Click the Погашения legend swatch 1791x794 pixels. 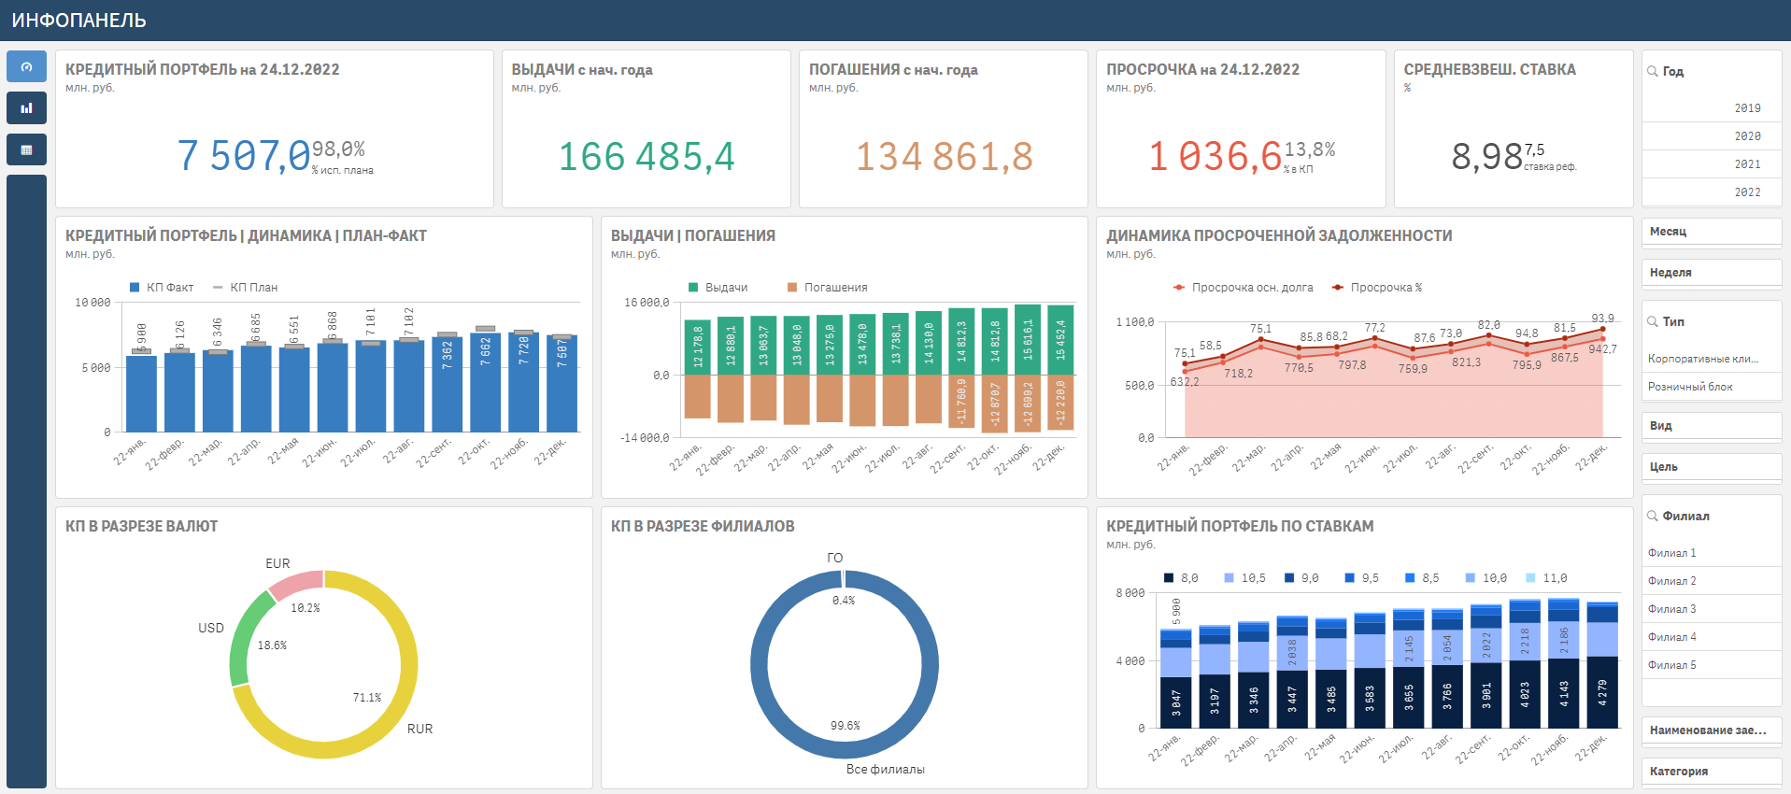point(792,288)
